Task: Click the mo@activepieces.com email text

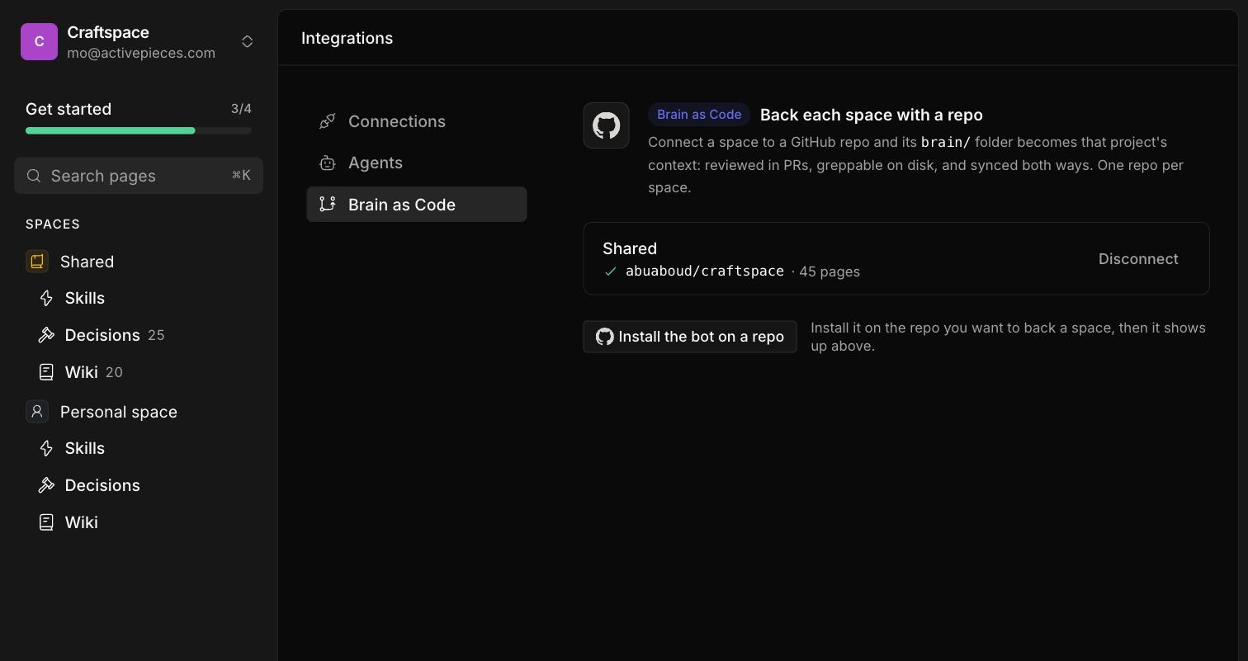Action: tap(141, 53)
